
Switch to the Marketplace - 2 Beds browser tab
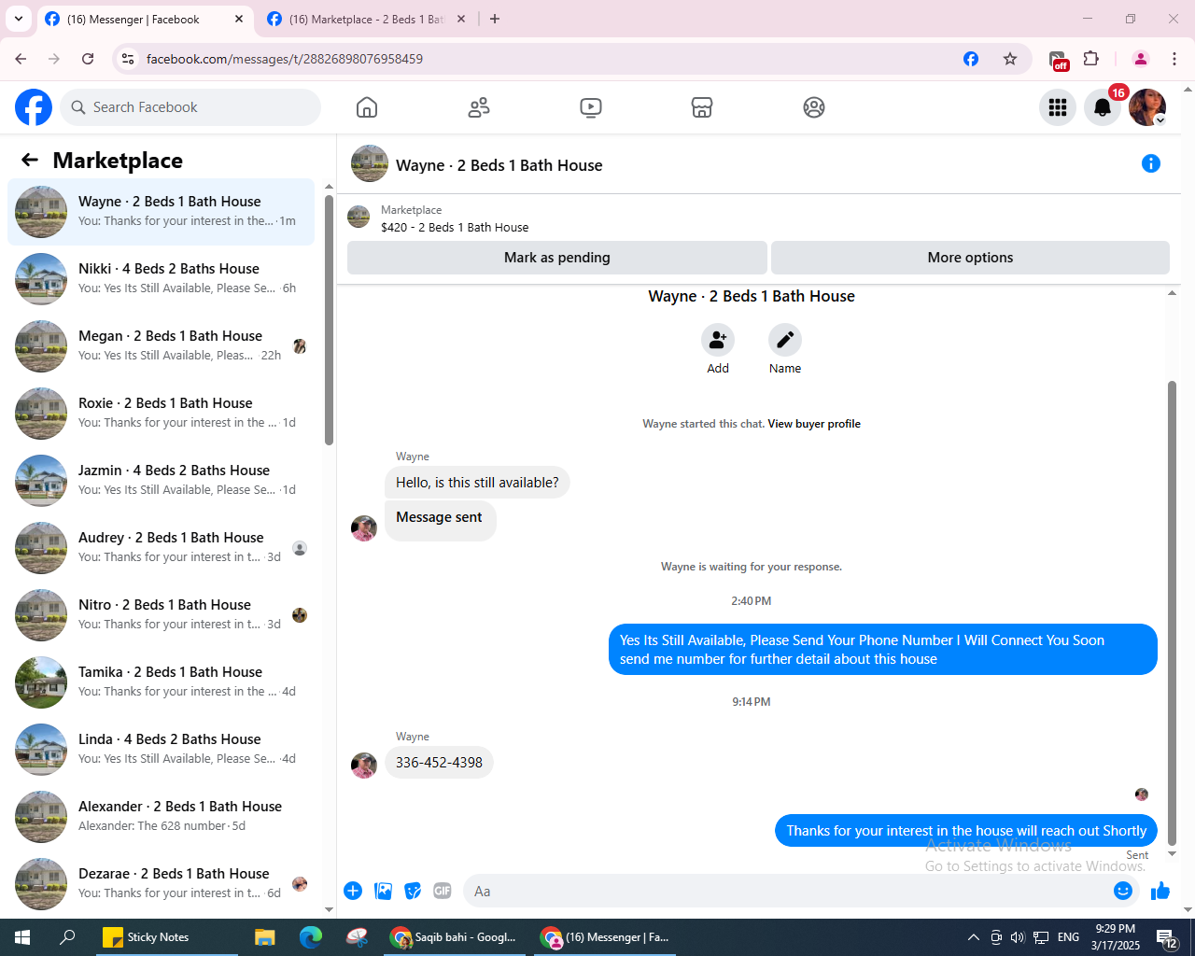click(x=366, y=19)
